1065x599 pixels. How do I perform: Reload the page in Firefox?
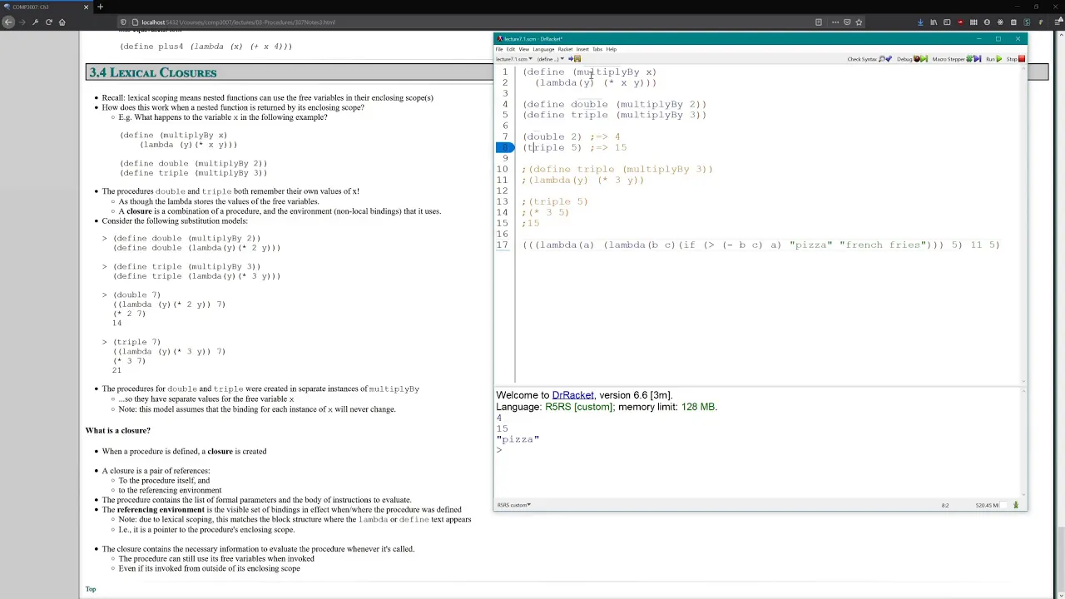point(48,22)
